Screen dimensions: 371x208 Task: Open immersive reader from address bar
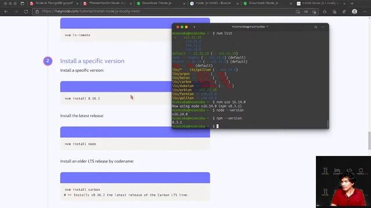[x=306, y=12]
